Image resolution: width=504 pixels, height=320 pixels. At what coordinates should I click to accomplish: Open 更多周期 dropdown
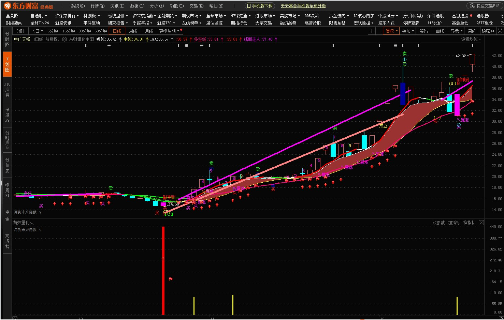(x=169, y=31)
